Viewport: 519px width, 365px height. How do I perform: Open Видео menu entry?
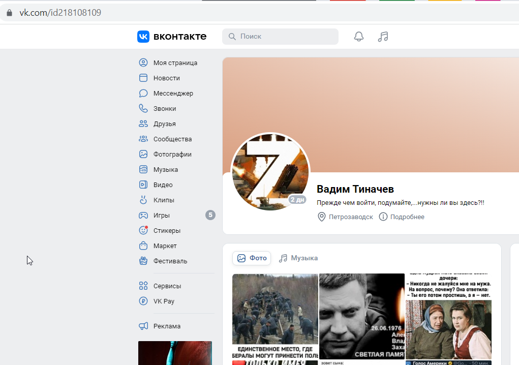tap(163, 185)
